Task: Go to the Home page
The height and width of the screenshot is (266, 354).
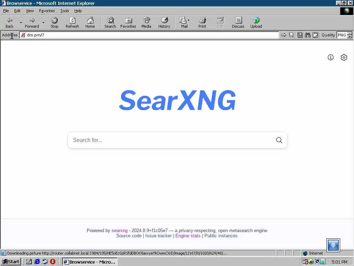Action: click(90, 23)
